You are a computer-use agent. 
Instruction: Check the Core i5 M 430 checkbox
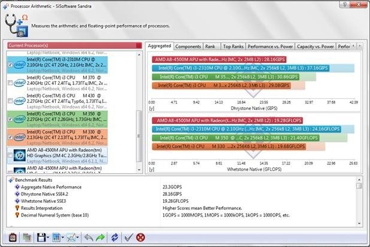10,101
